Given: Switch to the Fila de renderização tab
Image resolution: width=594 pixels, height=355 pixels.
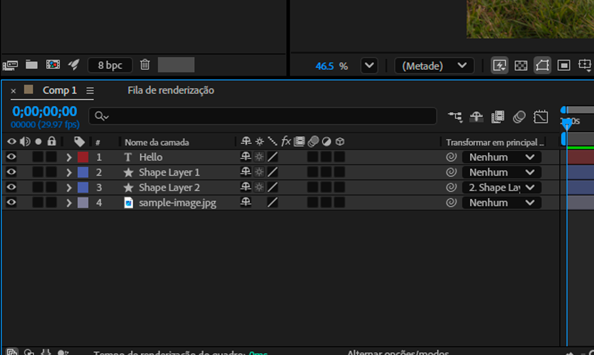Looking at the screenshot, I should click(x=171, y=90).
